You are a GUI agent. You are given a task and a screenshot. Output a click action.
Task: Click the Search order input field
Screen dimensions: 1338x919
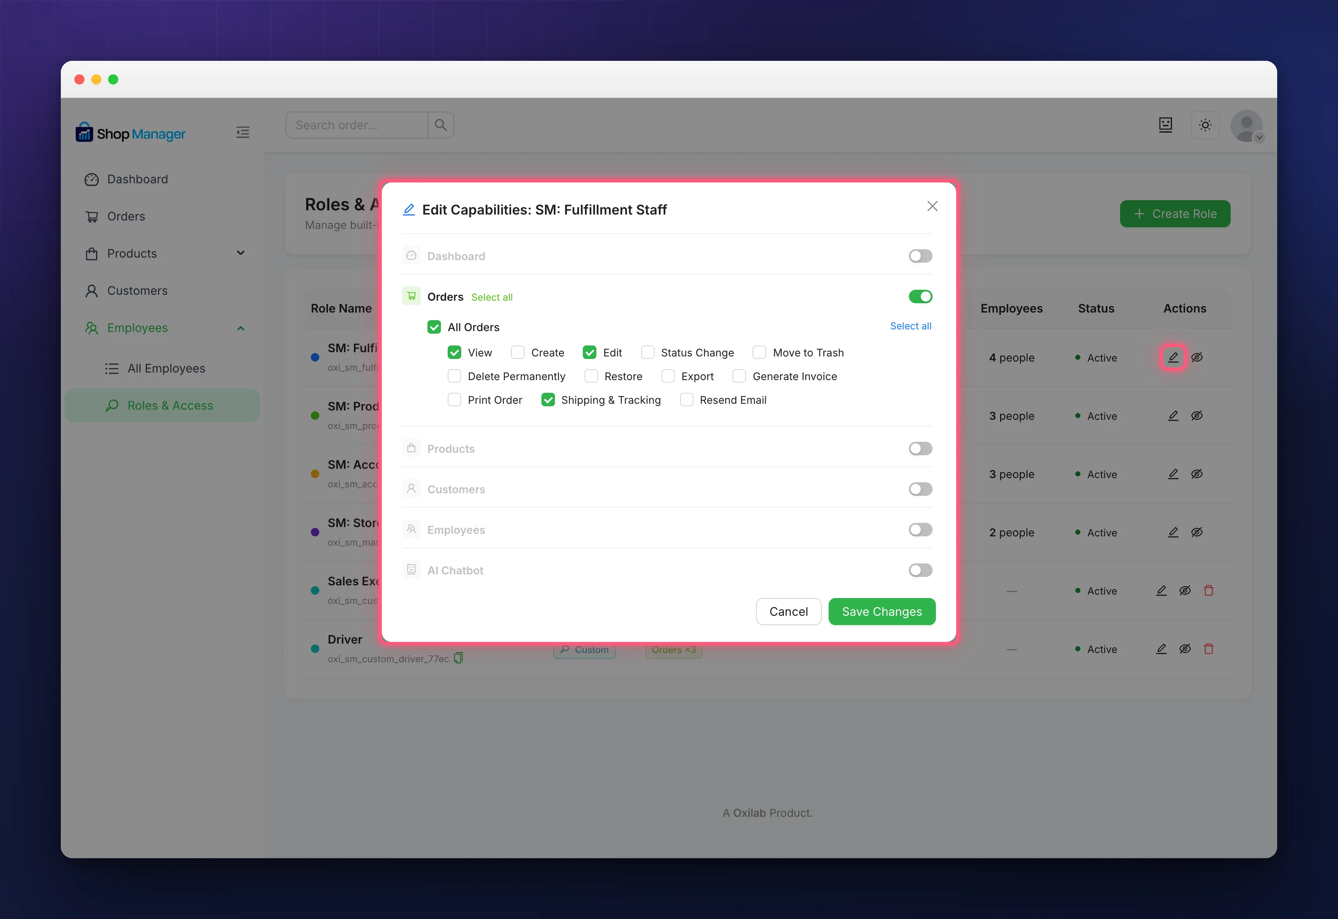pyautogui.click(x=357, y=125)
